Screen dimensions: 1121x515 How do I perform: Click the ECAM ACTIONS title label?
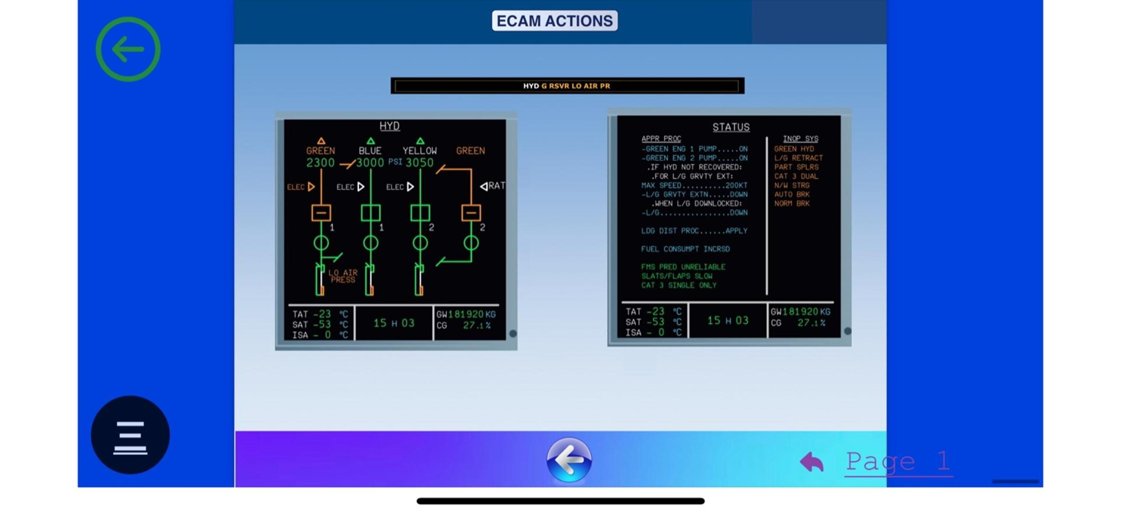click(554, 21)
